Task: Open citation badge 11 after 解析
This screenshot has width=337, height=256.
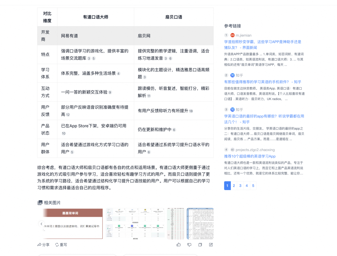Action: pos(149,96)
